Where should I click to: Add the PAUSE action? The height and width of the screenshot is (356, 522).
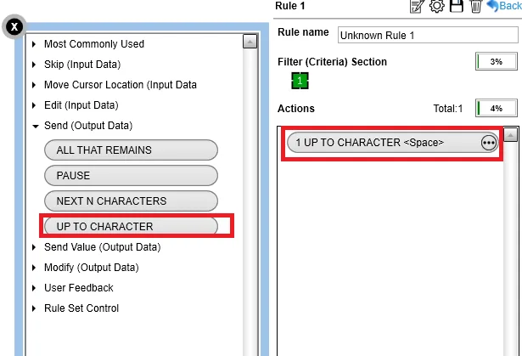(132, 176)
